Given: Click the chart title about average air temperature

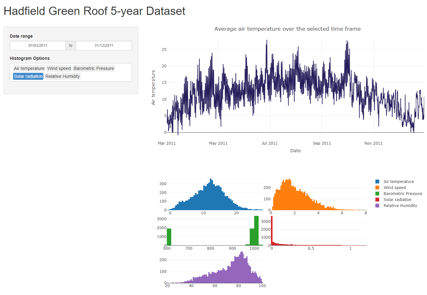Looking at the screenshot, I should tap(287, 29).
